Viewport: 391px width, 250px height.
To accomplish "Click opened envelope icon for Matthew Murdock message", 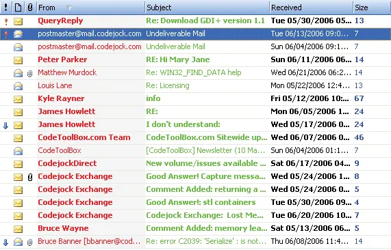I will coord(18,73).
